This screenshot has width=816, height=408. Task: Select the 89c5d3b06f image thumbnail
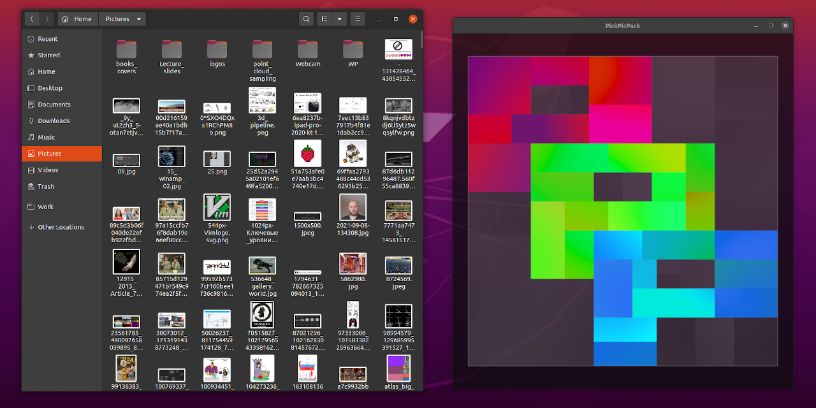(x=126, y=214)
